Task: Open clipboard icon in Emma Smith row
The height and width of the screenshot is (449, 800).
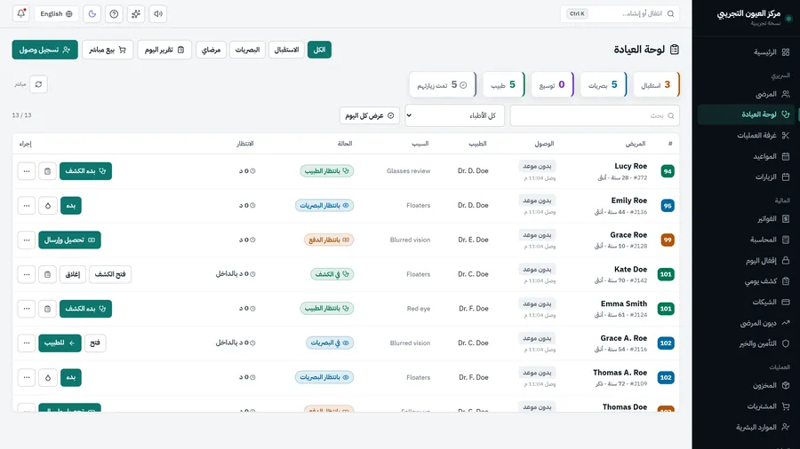Action: (x=47, y=309)
